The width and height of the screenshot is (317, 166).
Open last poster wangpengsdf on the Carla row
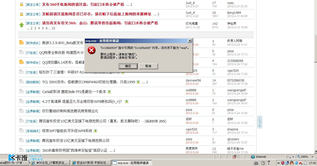237,90
